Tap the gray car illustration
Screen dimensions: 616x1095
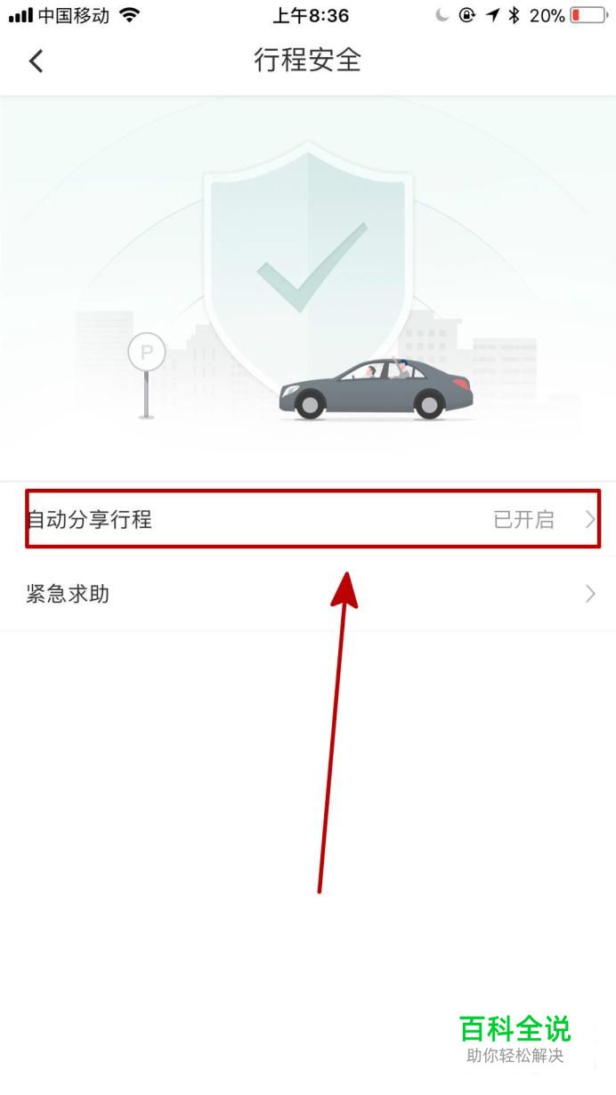376,388
